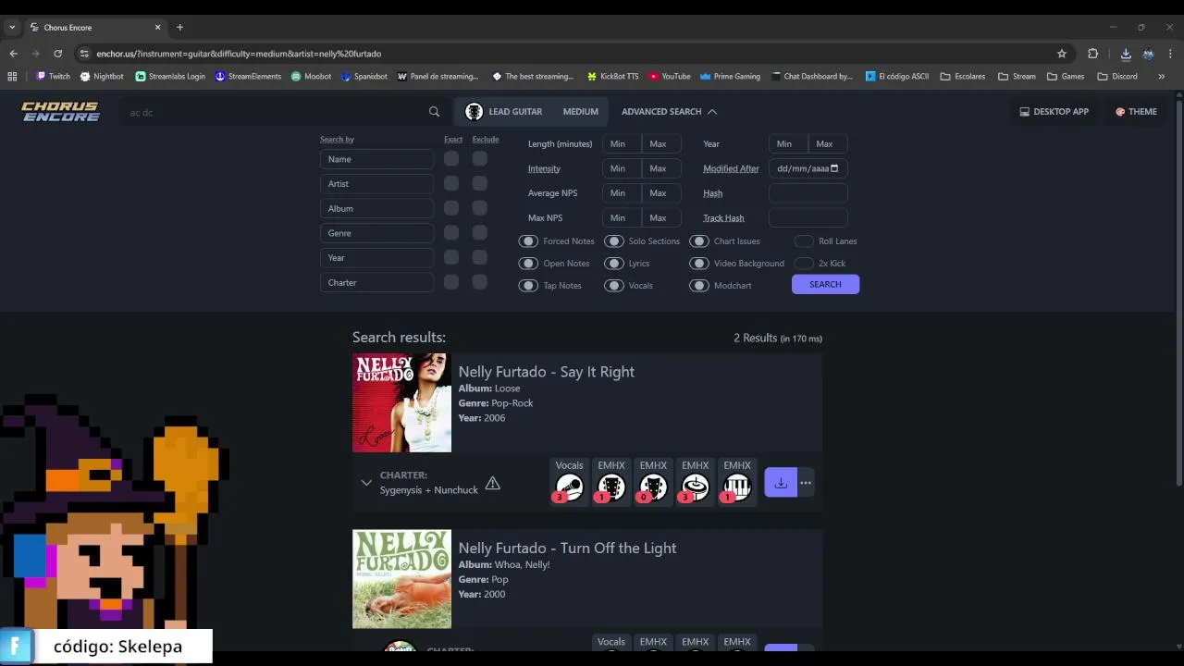Open the Discord bookmarks folder

pyautogui.click(x=1117, y=76)
